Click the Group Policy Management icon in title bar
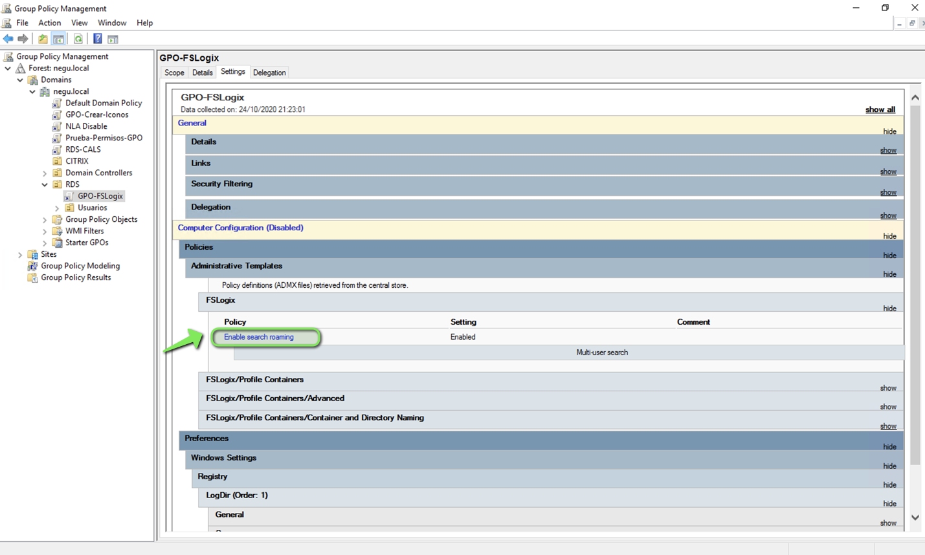 pyautogui.click(x=6, y=8)
